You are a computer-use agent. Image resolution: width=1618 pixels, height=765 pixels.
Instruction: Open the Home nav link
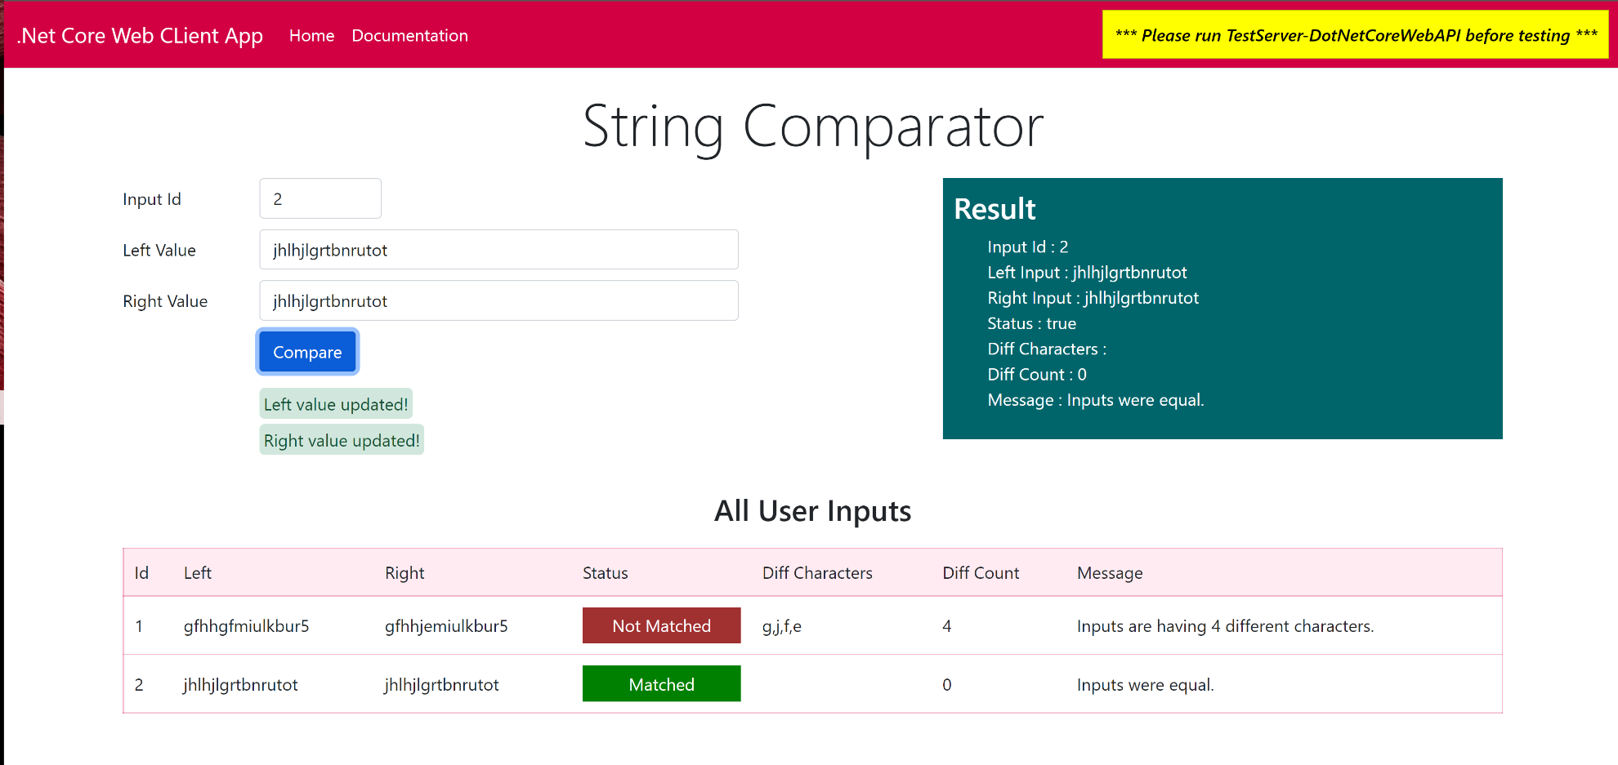pyautogui.click(x=311, y=36)
